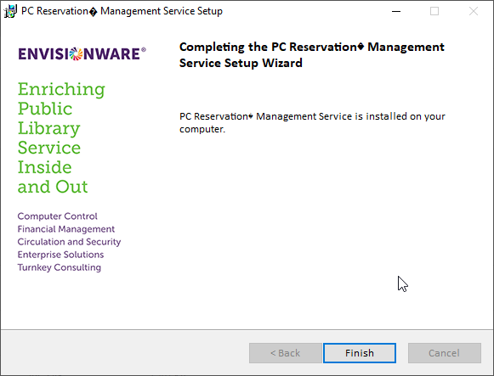The image size is (494, 376).
Task: Click the green 'and Out' tagline line
Action: (x=53, y=187)
